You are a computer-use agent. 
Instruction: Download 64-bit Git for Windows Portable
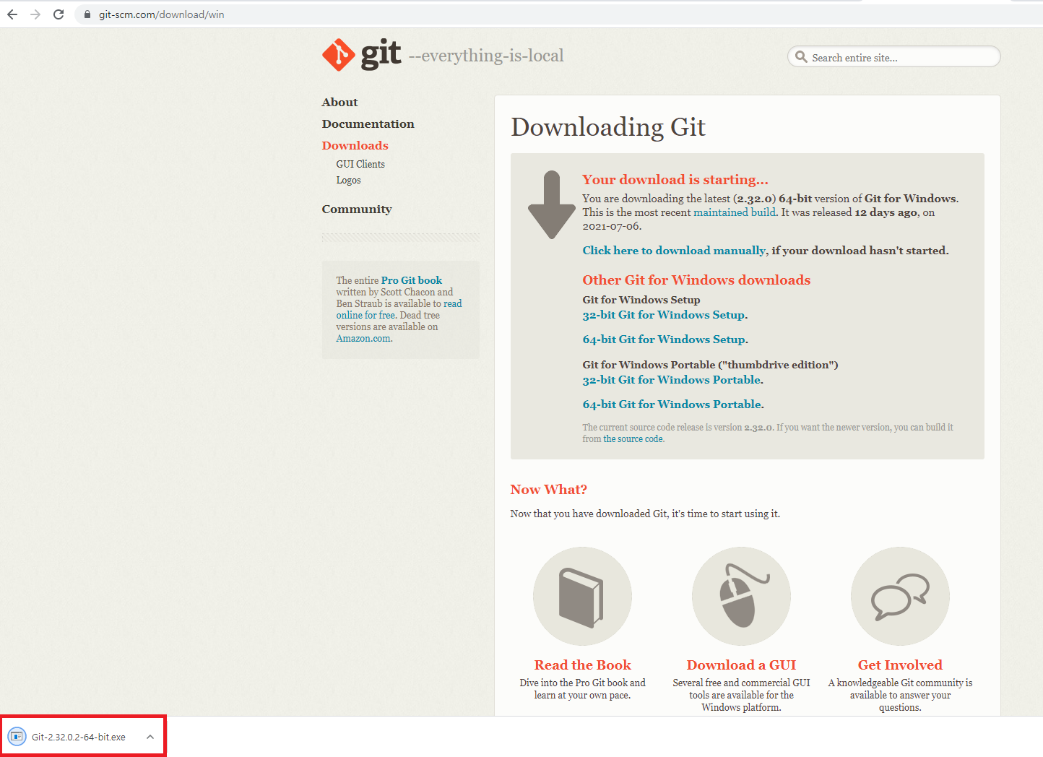click(672, 405)
